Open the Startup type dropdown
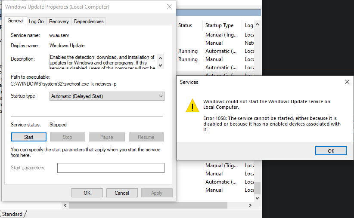This screenshot has height=218, width=354. 107,96
